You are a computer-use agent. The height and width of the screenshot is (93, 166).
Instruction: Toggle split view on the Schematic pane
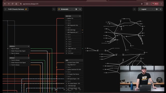pyautogui.click(x=76, y=9)
